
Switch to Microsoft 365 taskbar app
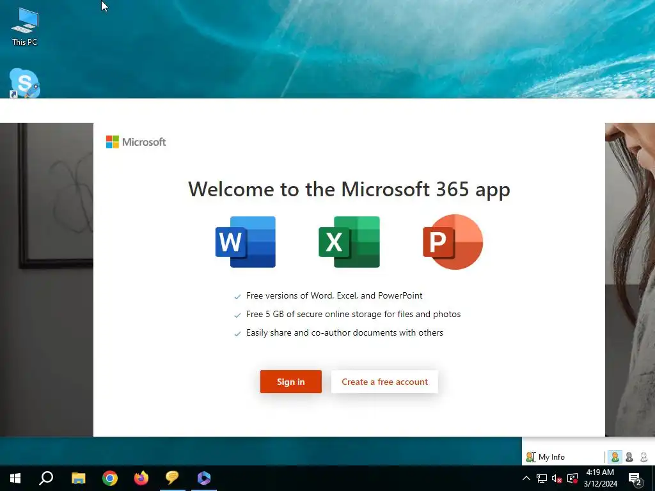tap(204, 478)
